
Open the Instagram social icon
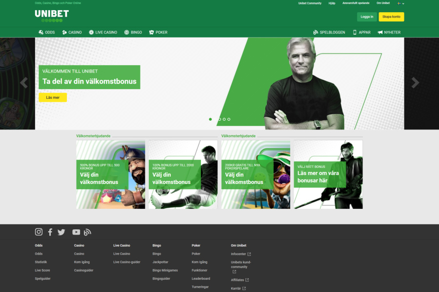[x=39, y=232]
